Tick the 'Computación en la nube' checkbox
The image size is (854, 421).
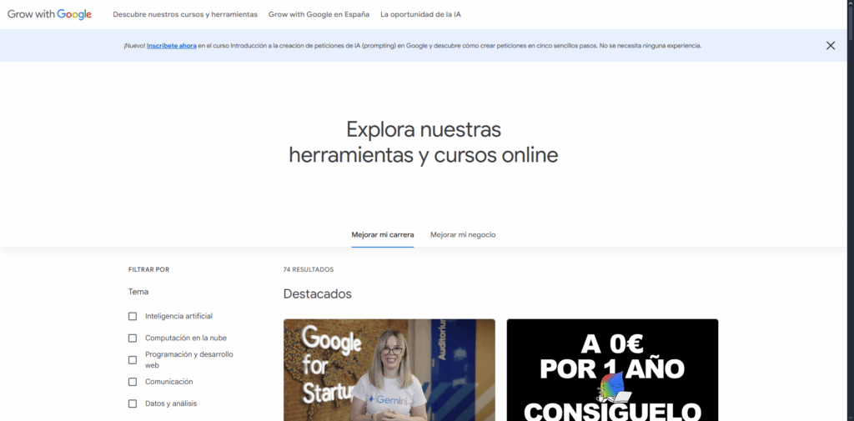133,338
